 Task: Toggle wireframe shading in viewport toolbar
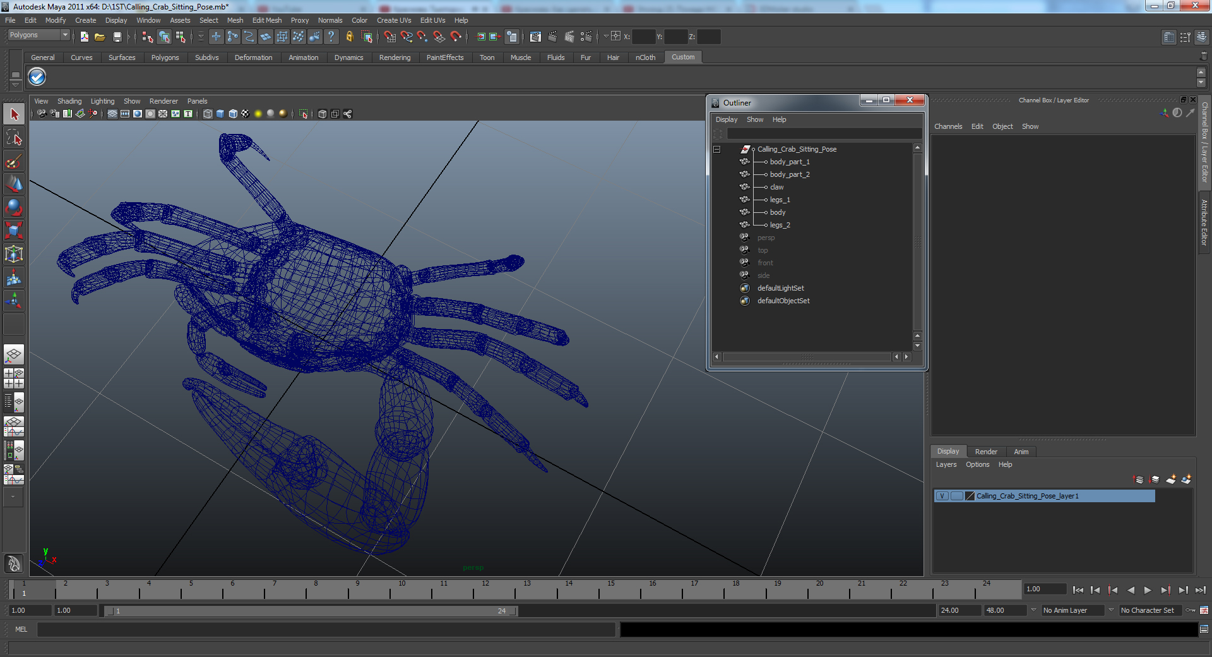[x=208, y=114]
